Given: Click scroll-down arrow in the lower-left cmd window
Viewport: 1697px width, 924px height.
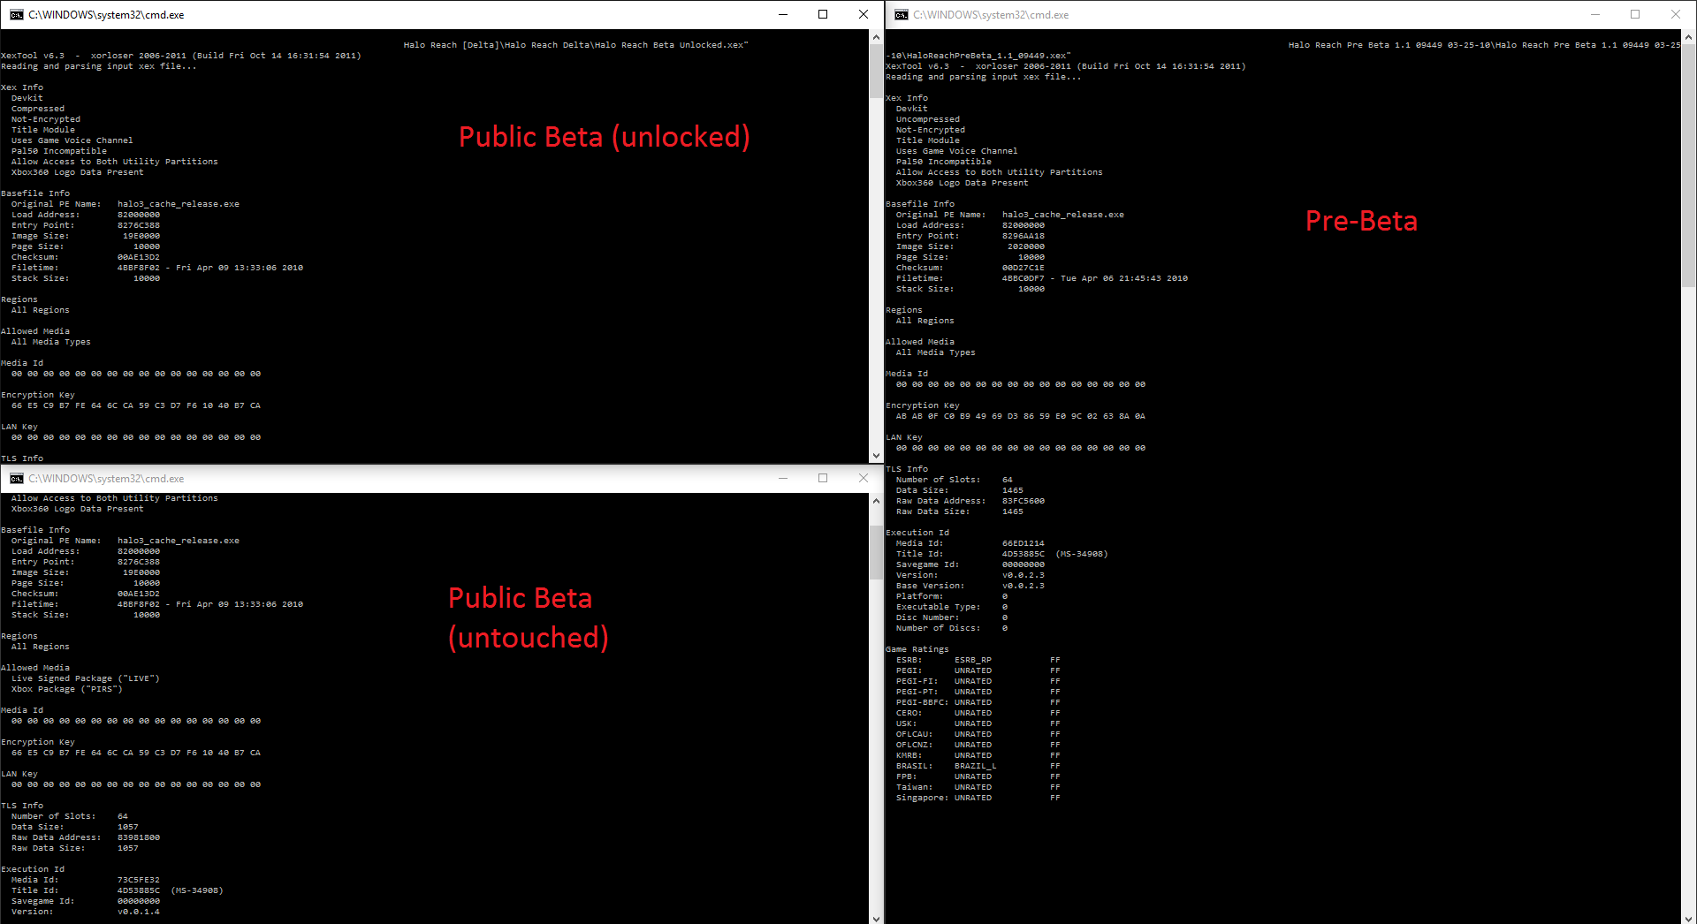Looking at the screenshot, I should [876, 917].
